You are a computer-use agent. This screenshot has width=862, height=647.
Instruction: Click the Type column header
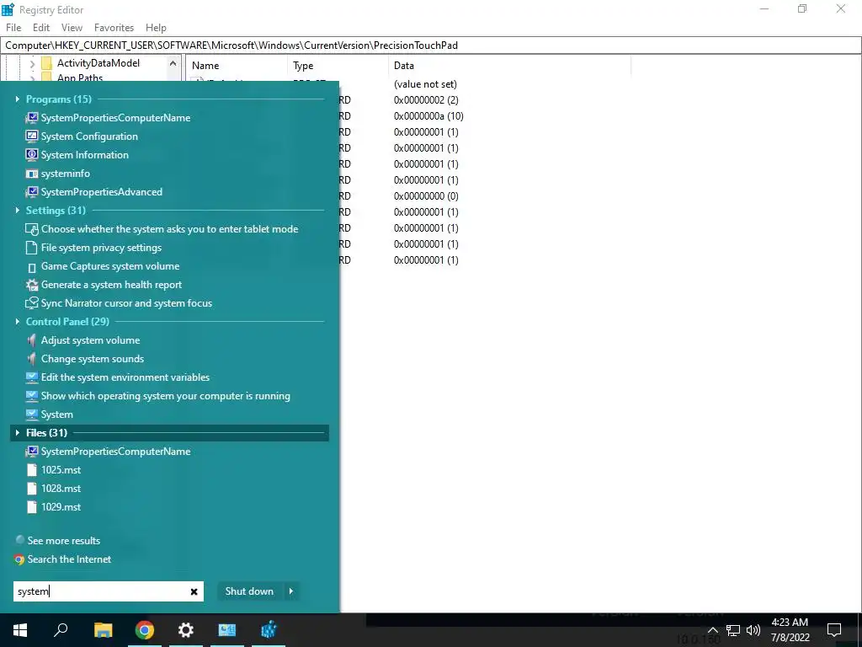(338, 66)
